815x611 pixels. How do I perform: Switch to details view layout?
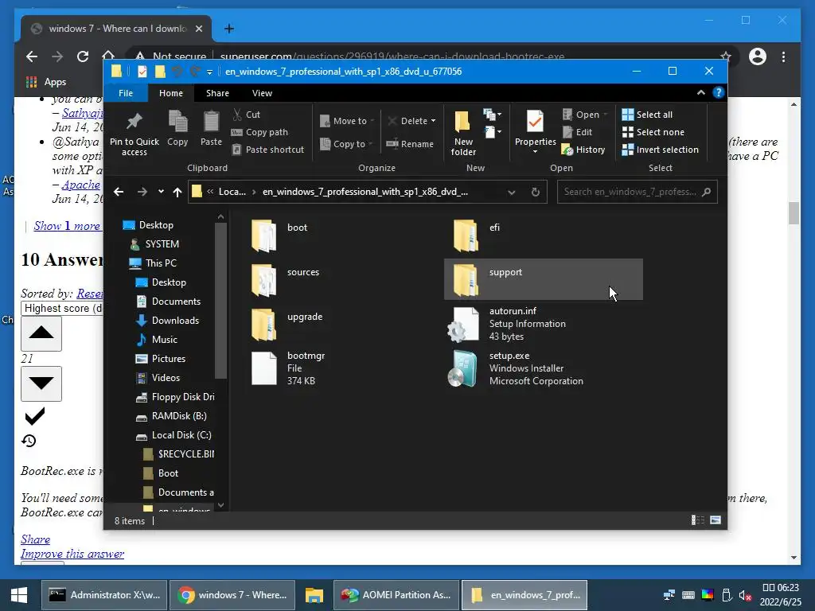(697, 520)
